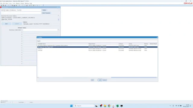Click the Global Default column header
The height and width of the screenshot is (108, 193).
pos(153,44)
